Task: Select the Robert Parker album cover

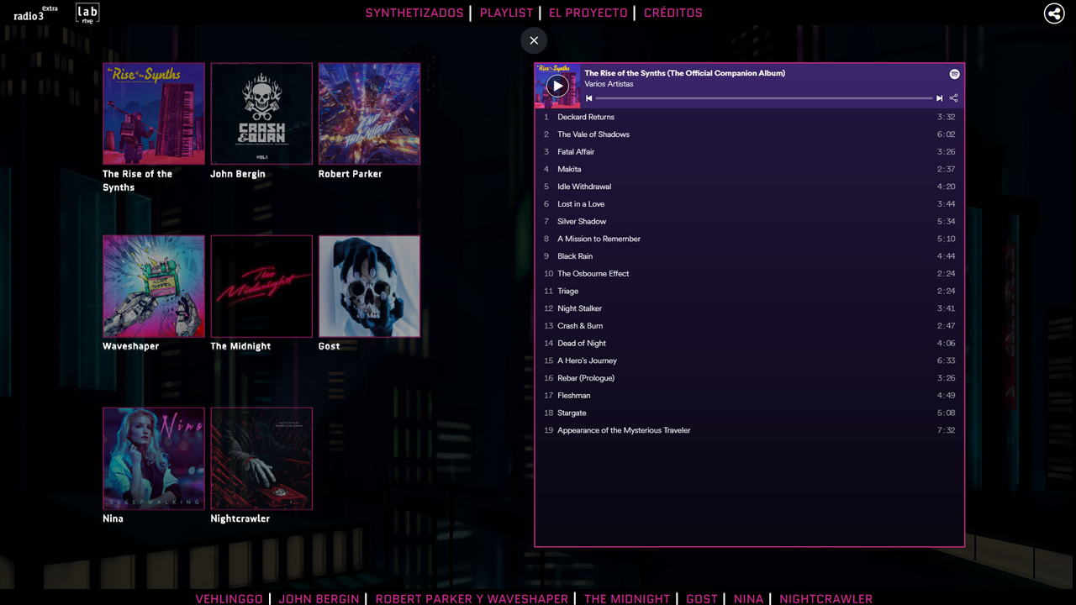Action: [x=369, y=113]
